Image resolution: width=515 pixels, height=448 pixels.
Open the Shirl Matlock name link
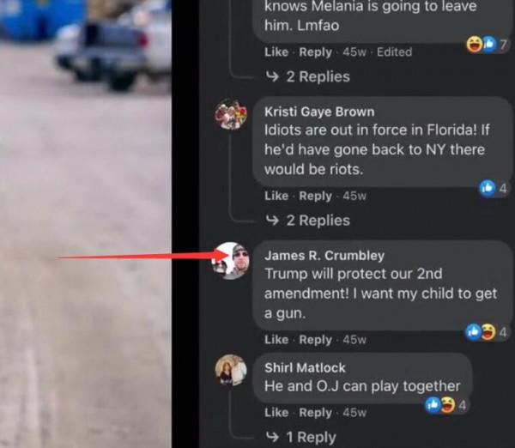point(305,368)
